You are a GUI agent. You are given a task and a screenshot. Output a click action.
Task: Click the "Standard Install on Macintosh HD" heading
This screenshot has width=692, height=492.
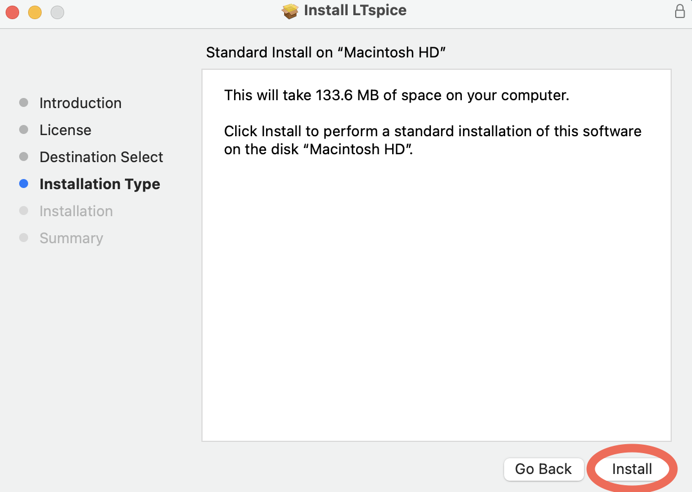tap(326, 52)
